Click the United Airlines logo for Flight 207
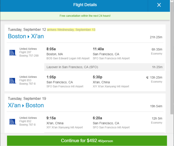Image resolution: width=174 pixels, height=146 pixels. (x=13, y=53)
